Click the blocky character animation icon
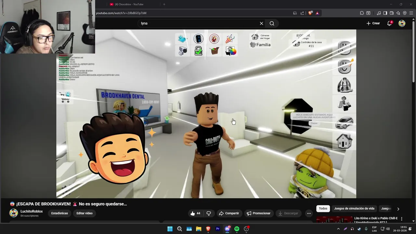416x234 pixels. [x=344, y=104]
